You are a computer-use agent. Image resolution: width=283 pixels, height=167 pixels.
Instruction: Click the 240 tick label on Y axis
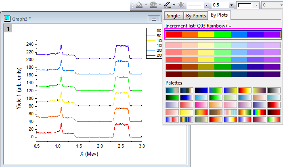point(30,44)
